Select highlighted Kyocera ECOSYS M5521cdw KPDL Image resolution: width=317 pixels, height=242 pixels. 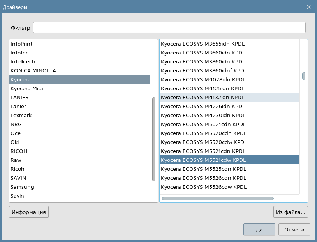229,160
